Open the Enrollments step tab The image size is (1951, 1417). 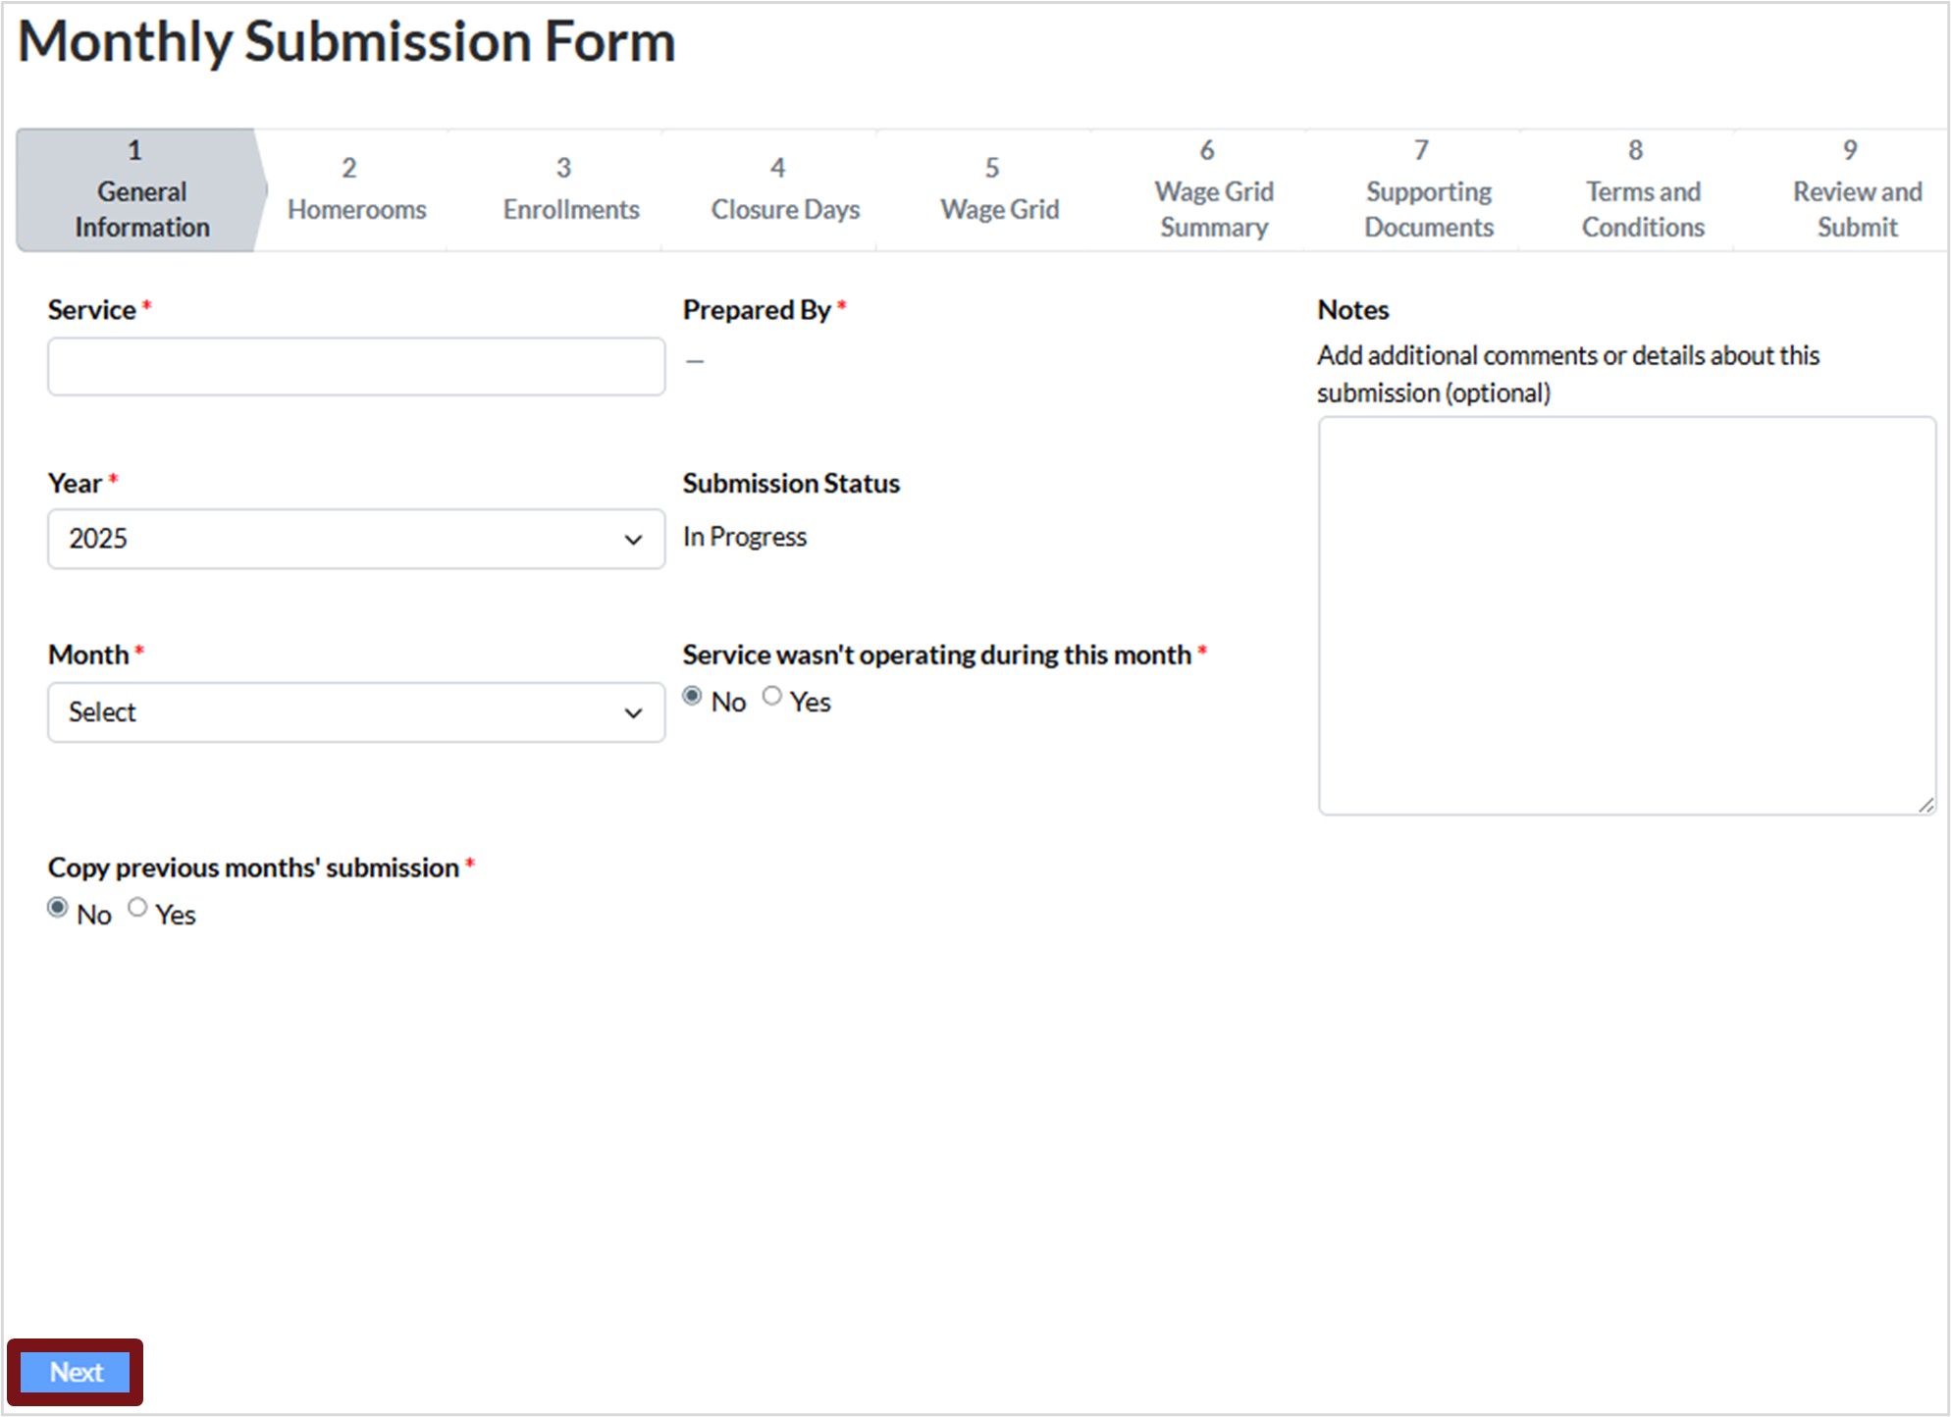tap(571, 190)
